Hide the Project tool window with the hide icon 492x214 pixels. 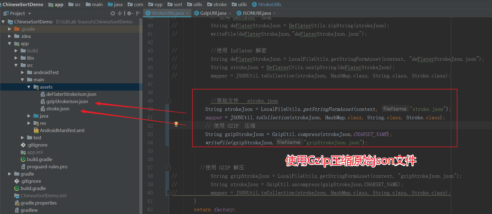(x=138, y=13)
